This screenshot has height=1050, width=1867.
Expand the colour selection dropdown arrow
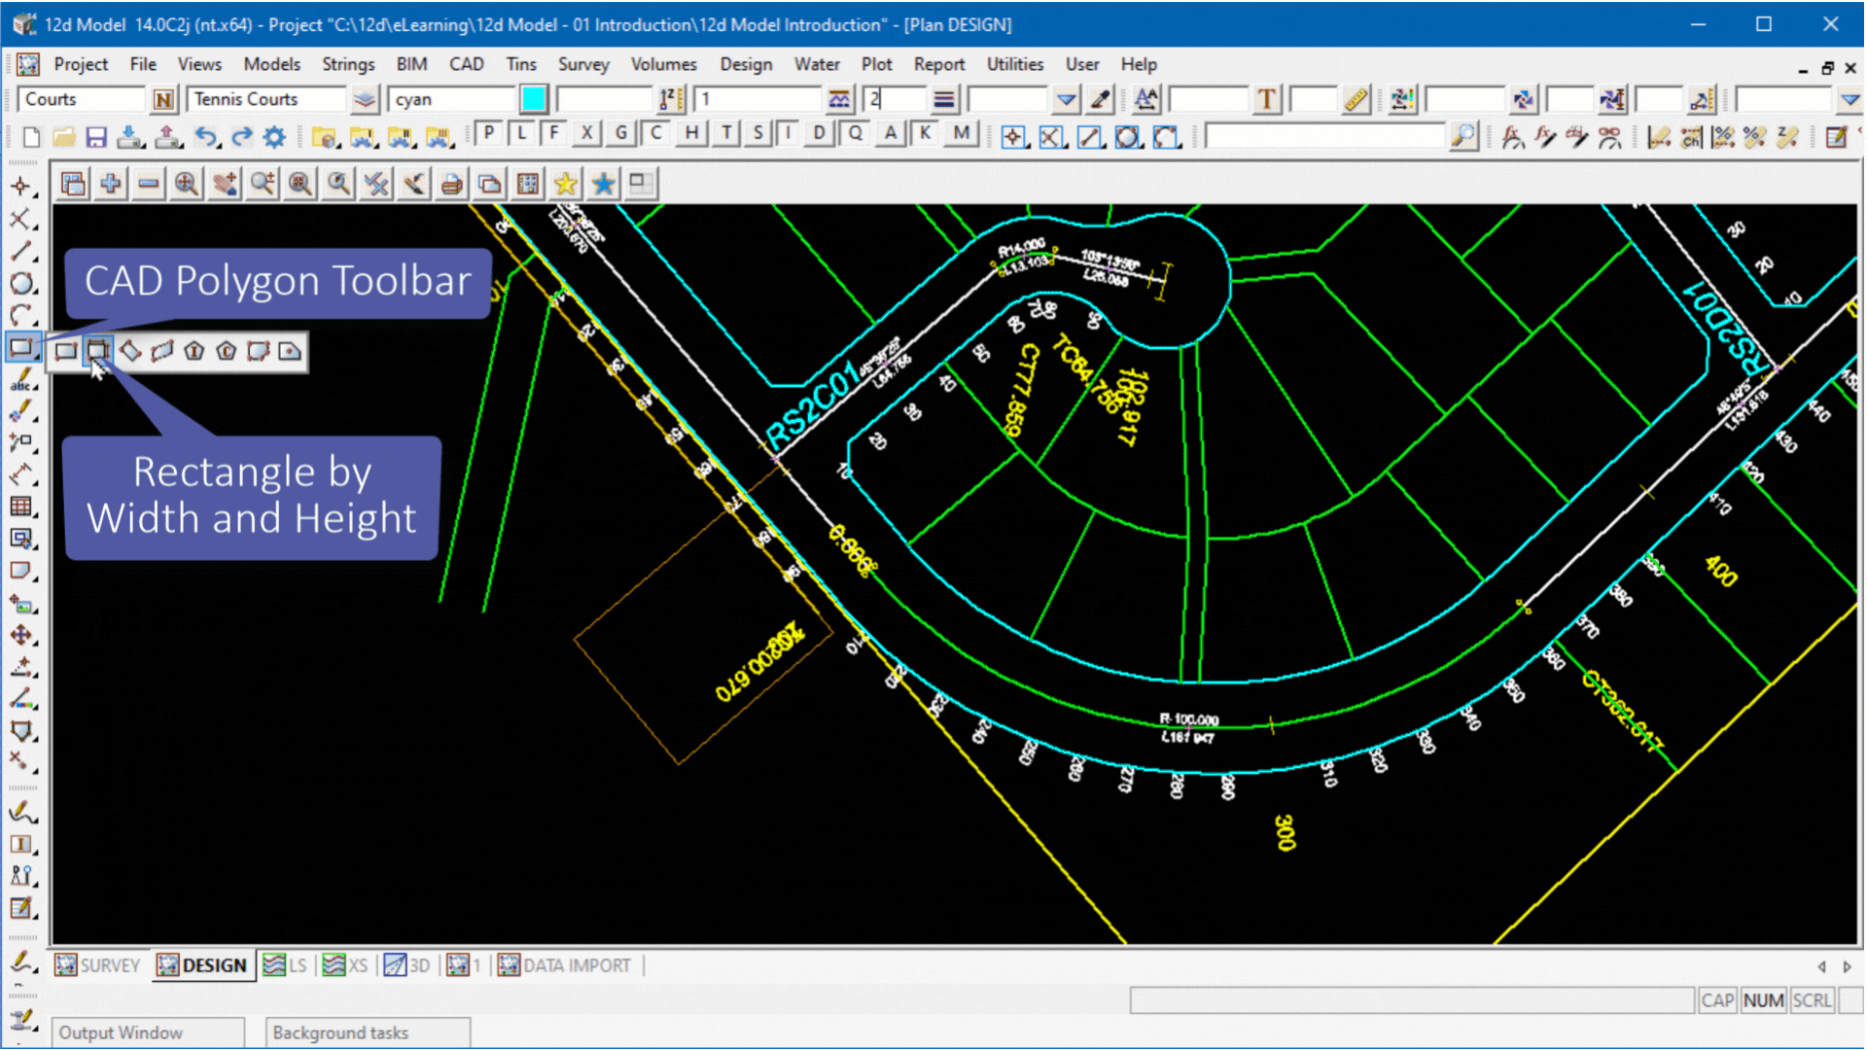click(x=1067, y=98)
